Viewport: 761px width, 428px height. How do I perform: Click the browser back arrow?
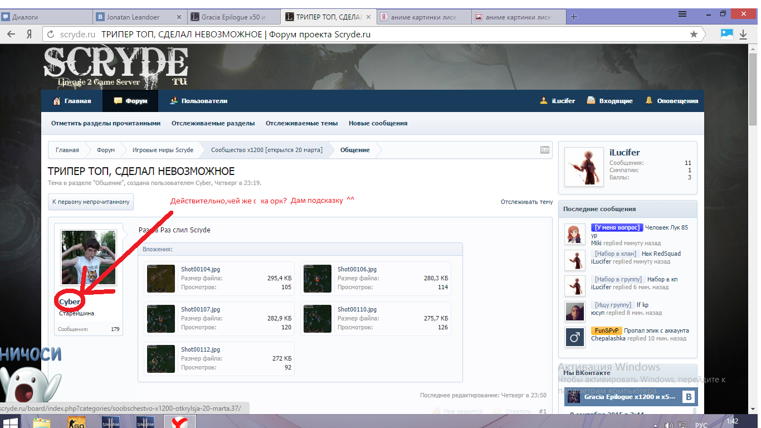[x=11, y=34]
